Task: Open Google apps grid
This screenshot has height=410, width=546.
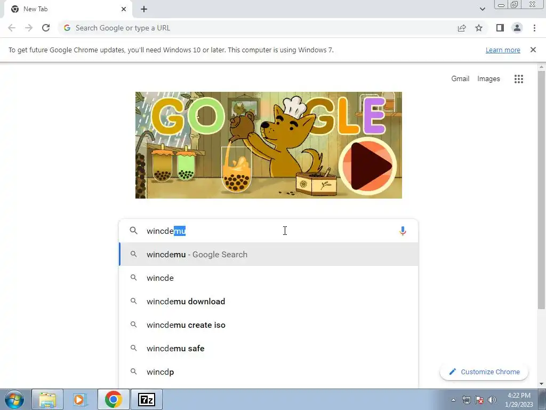Action: click(518, 79)
